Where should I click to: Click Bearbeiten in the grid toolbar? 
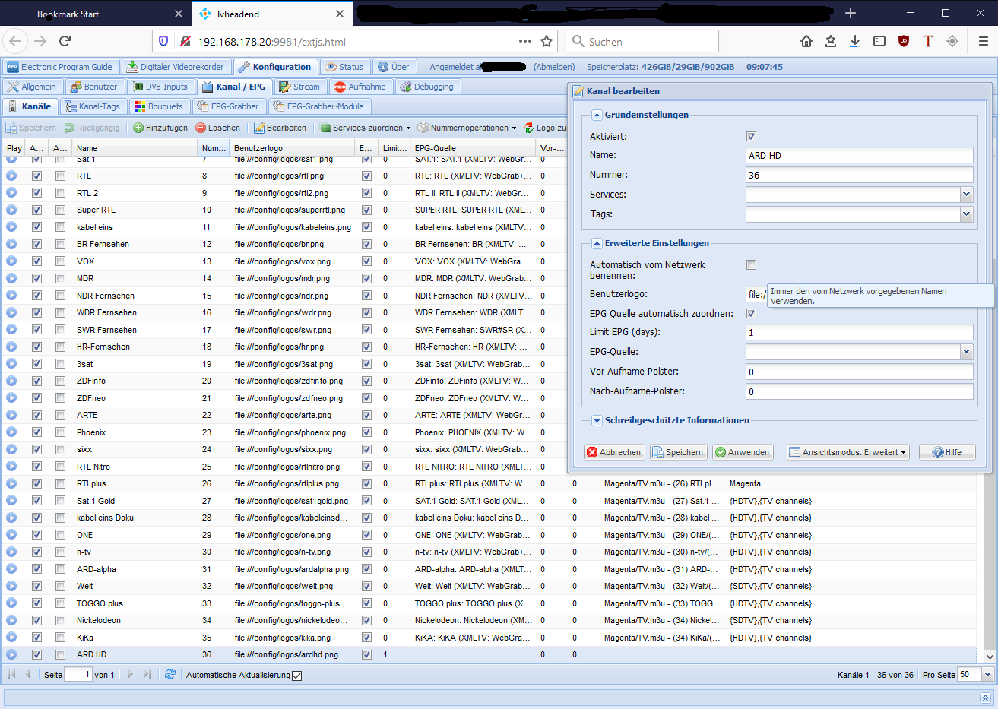[280, 128]
